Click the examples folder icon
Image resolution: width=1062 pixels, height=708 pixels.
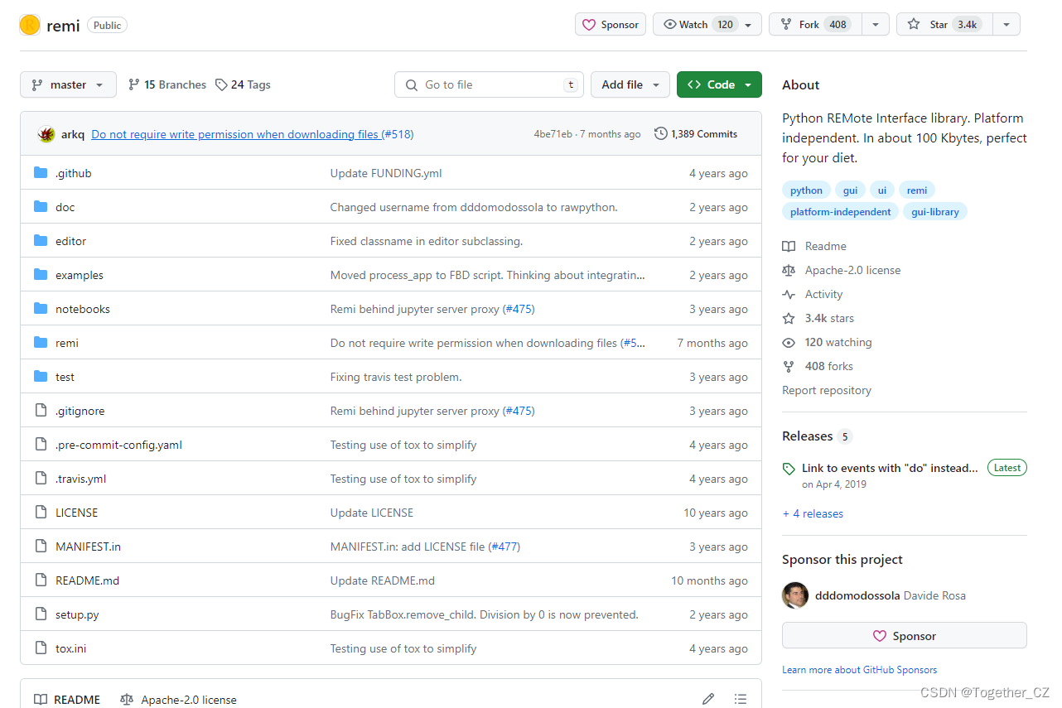pos(41,275)
